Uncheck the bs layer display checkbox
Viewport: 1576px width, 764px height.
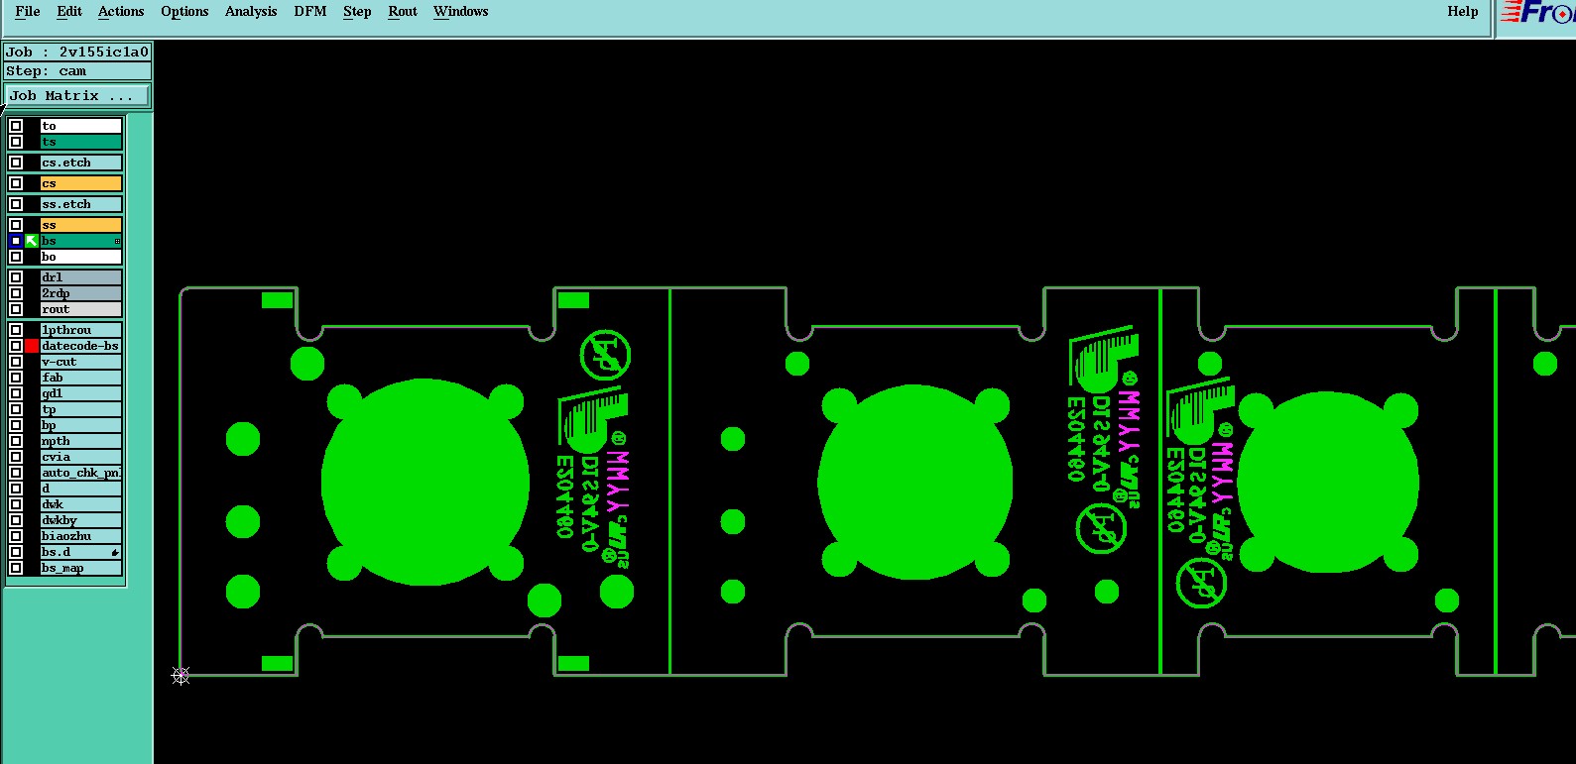click(x=16, y=241)
